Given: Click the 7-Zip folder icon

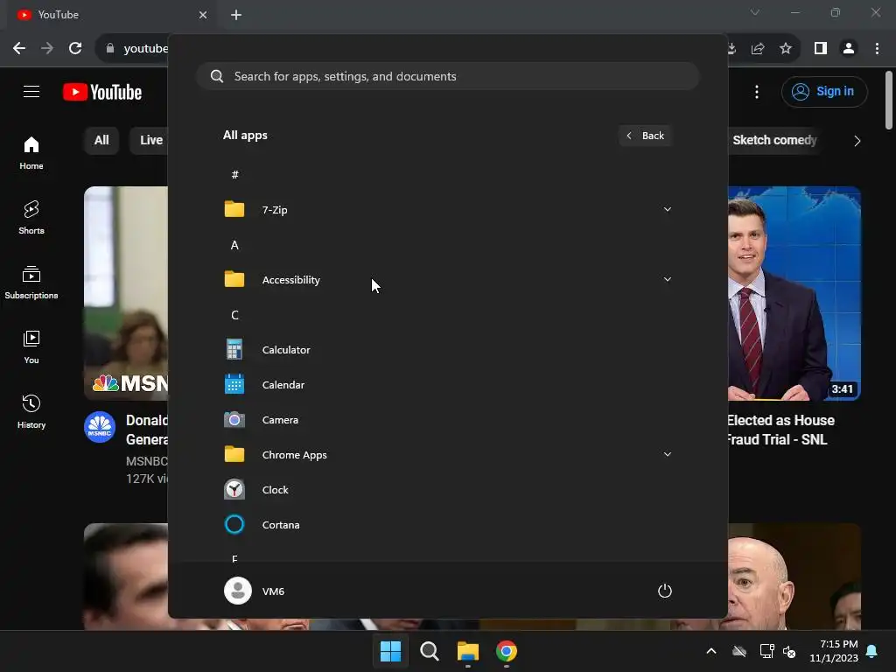Looking at the screenshot, I should 234,210.
